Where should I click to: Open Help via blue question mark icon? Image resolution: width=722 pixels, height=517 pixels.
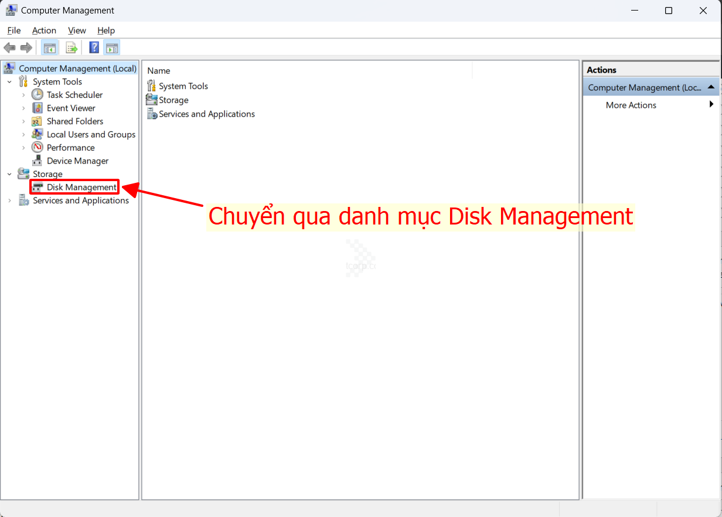94,47
